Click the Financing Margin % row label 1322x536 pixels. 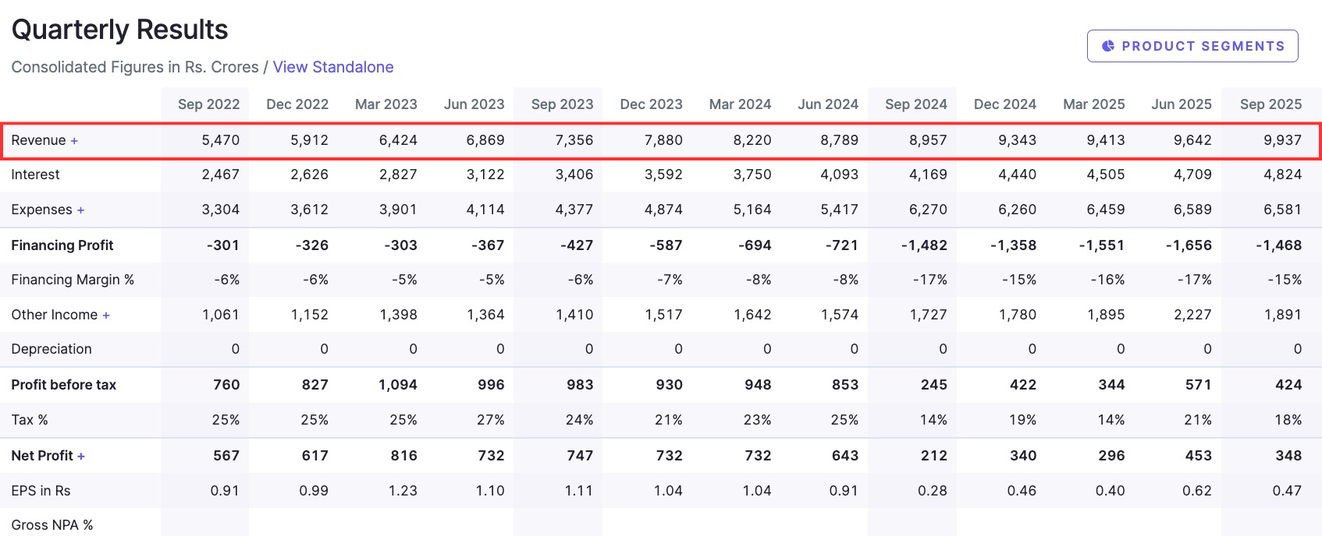(73, 280)
